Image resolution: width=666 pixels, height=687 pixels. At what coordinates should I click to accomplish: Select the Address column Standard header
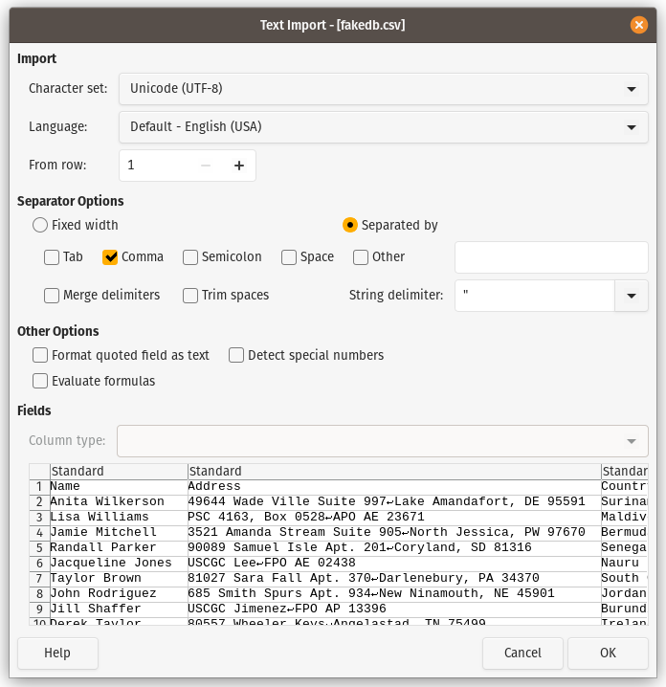394,472
